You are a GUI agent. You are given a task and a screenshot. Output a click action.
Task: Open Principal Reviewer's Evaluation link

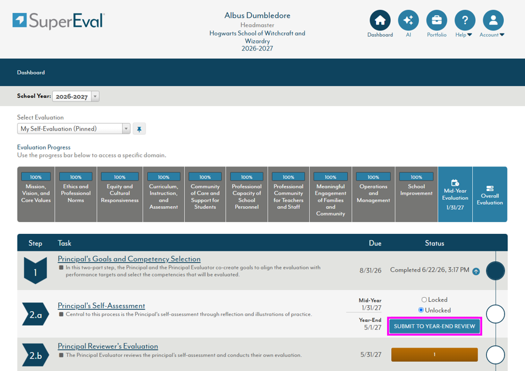click(108, 346)
